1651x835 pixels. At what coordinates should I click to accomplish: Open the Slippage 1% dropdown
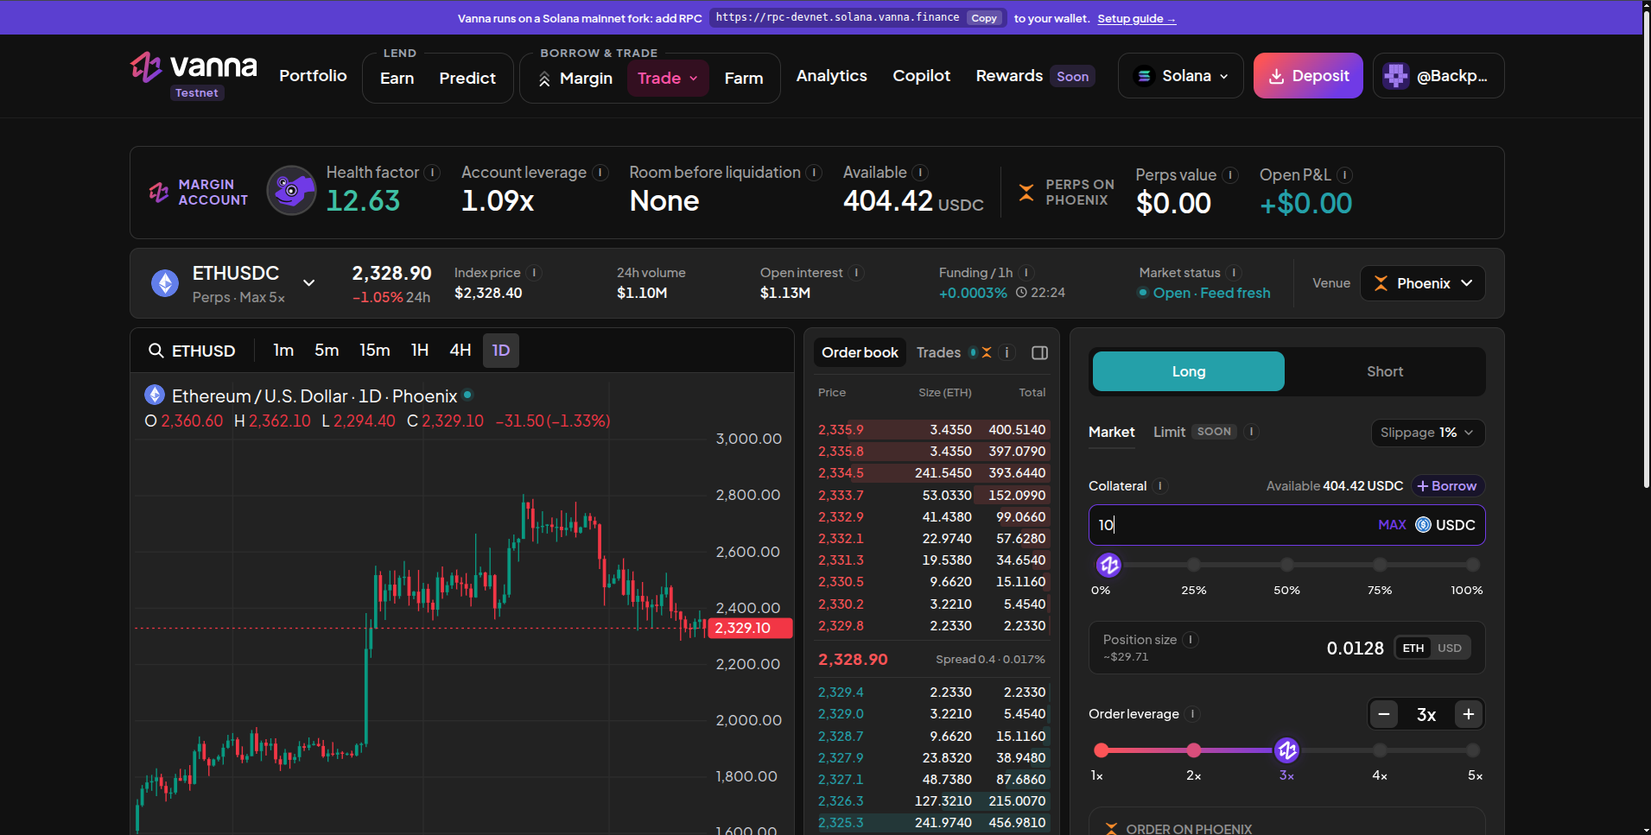coord(1428,433)
